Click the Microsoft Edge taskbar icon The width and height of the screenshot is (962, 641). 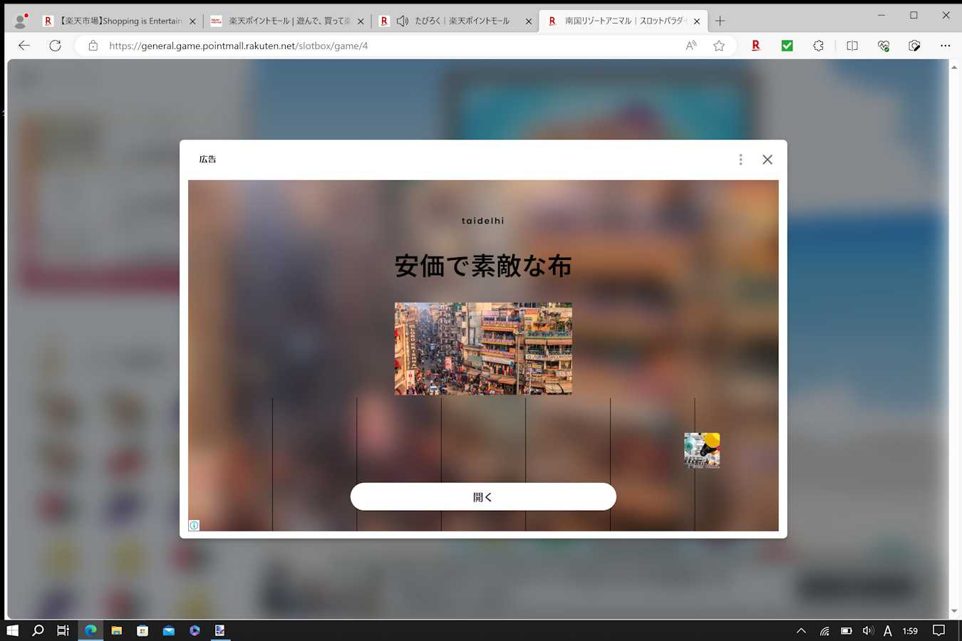click(90, 630)
